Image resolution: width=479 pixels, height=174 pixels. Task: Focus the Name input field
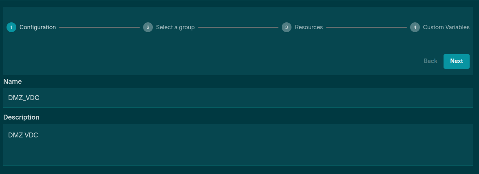(236, 98)
